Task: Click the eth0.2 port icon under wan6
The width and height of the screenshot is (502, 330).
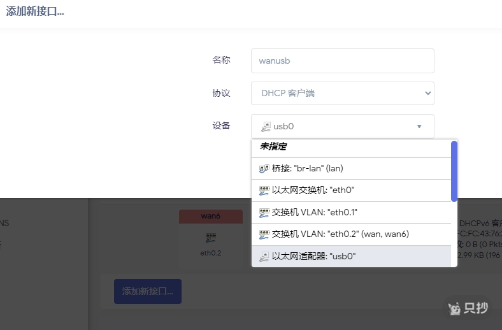Action: click(211, 238)
